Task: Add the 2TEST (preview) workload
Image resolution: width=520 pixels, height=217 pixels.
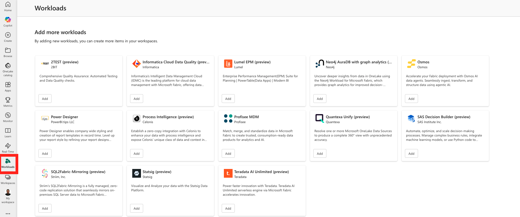Action: coord(45,99)
